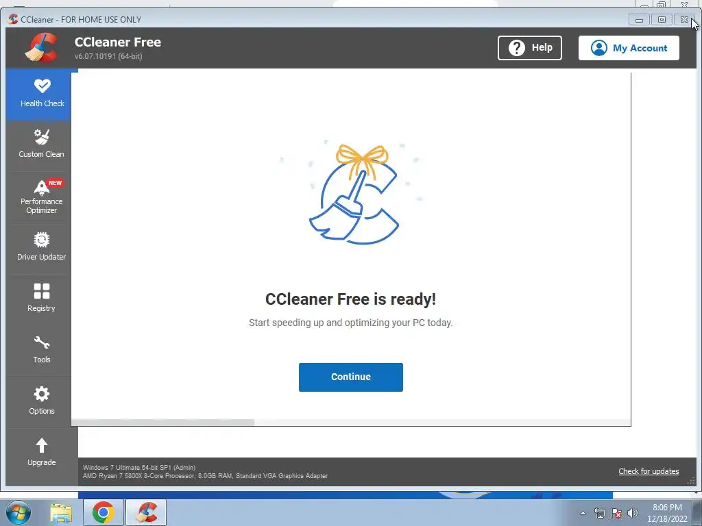Click the 'CCleaner Free is ready!' heading
This screenshot has height=526, width=702.
[350, 299]
